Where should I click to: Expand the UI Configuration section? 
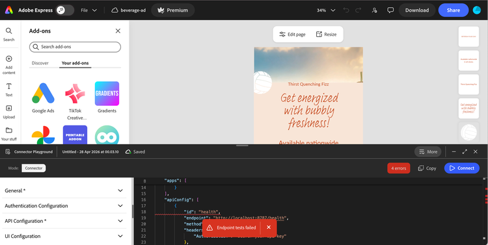click(x=64, y=237)
